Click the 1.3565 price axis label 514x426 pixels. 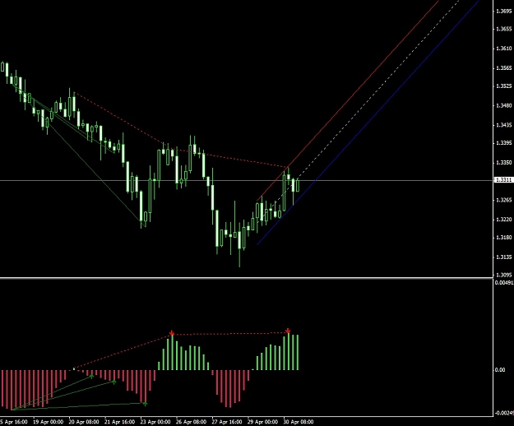pos(504,67)
